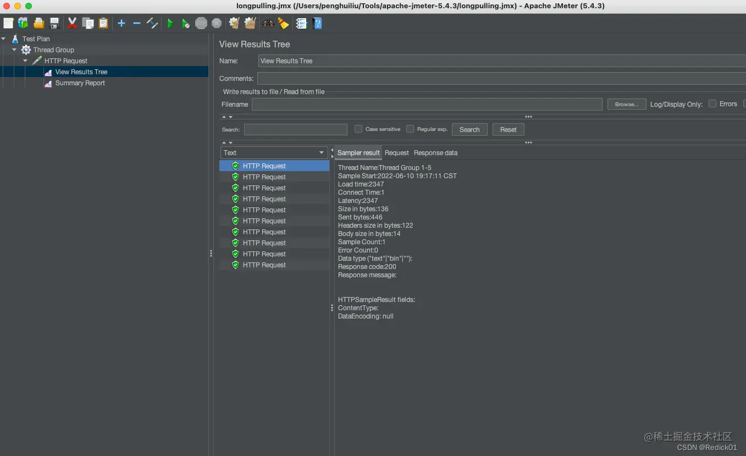Click the Copy icon in toolbar
The width and height of the screenshot is (746, 456).
(x=88, y=23)
